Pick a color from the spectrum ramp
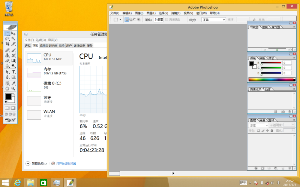Viewport: 300px width, 187px height. pos(272,79)
